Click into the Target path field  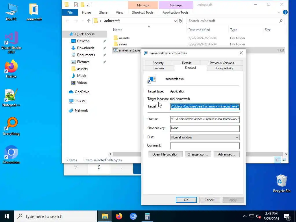pyautogui.click(x=205, y=106)
